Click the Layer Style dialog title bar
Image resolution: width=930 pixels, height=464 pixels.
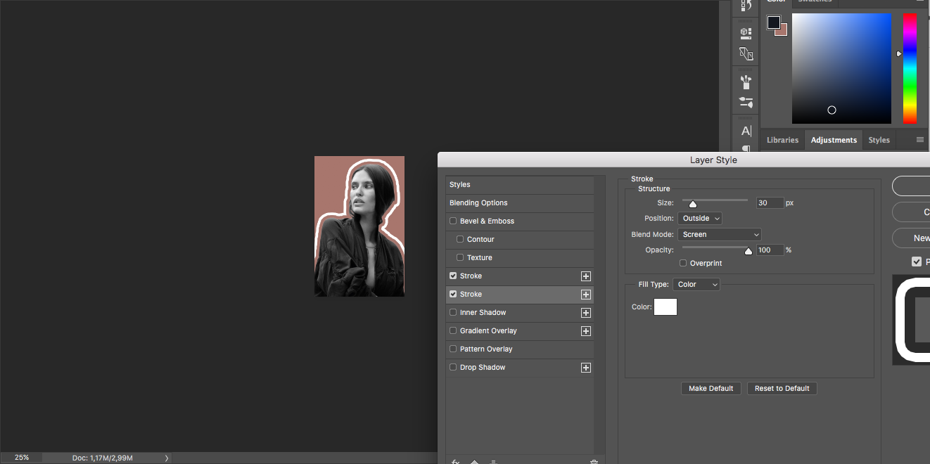[684, 160]
